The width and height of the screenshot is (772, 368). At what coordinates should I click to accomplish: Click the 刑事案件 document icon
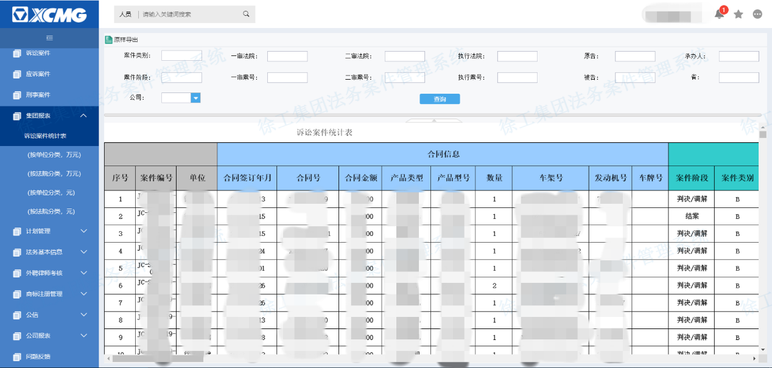click(x=17, y=95)
